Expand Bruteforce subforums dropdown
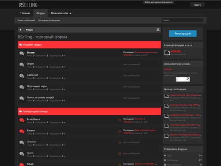The image size is (221, 166). pos(64,122)
